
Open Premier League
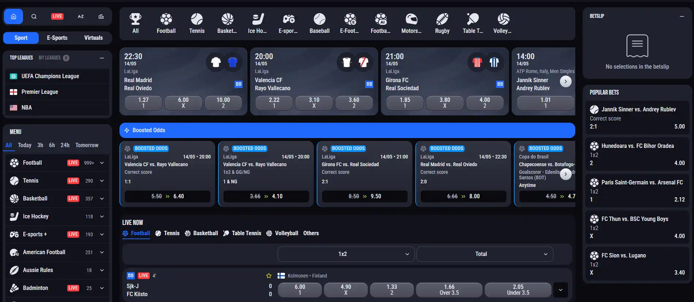pyautogui.click(x=57, y=92)
